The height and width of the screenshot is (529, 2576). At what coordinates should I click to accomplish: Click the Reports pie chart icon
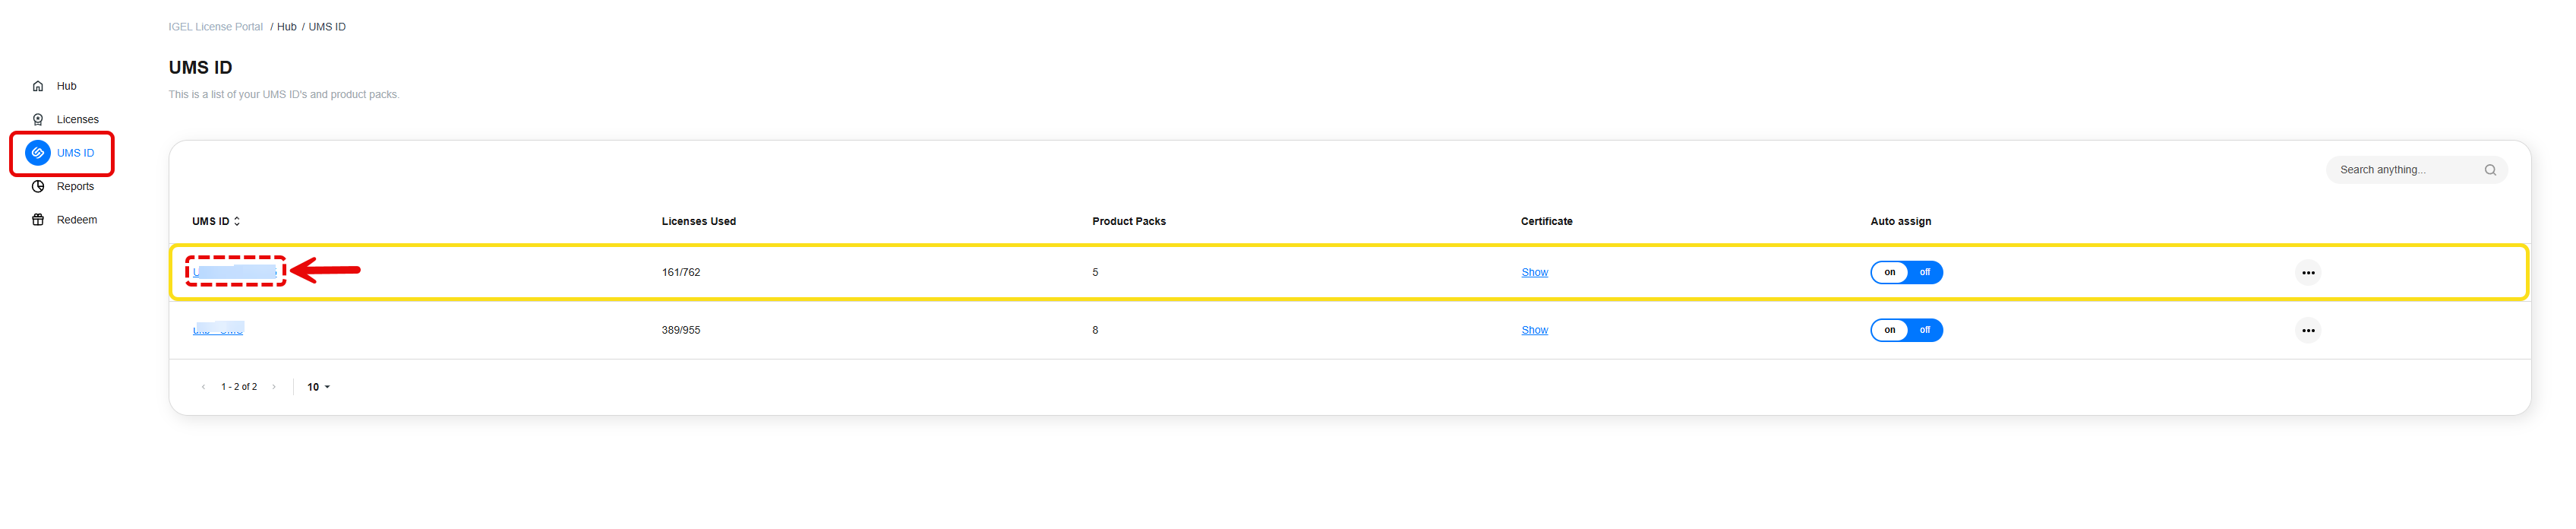click(x=38, y=187)
